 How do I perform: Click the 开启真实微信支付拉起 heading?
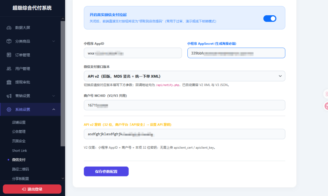pyautogui.click(x=108, y=15)
